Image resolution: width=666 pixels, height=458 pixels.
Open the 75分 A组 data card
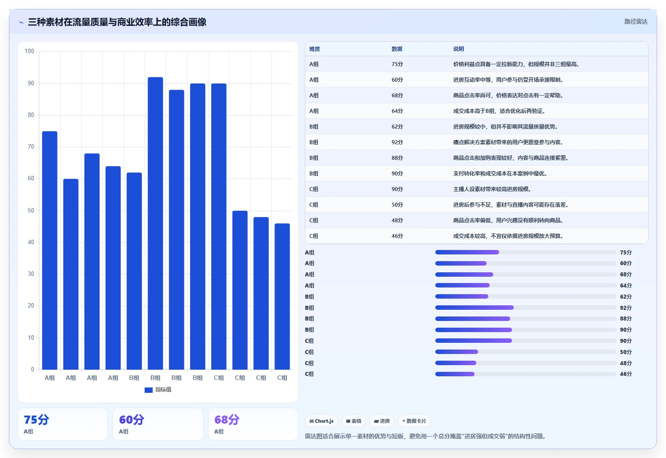click(x=63, y=424)
